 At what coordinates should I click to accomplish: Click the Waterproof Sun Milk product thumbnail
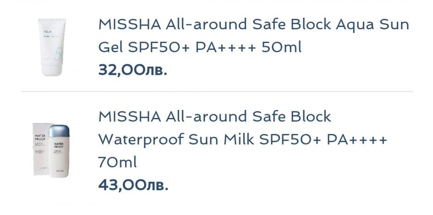click(x=51, y=149)
